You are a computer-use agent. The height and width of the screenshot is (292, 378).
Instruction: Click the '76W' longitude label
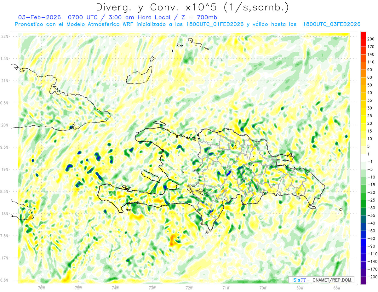41,288
